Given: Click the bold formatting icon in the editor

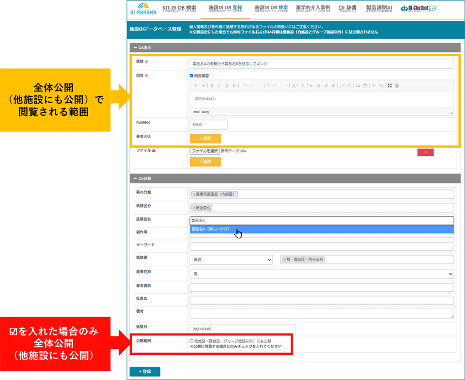Looking at the screenshot, I should pos(212,86).
